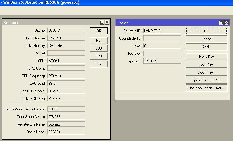The height and width of the screenshot is (141, 233).
Task: Maximize the License window
Action: [x=221, y=22]
